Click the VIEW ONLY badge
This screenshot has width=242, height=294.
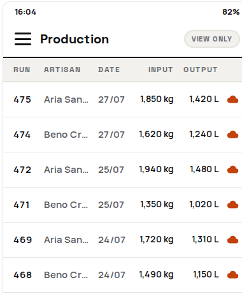point(211,39)
